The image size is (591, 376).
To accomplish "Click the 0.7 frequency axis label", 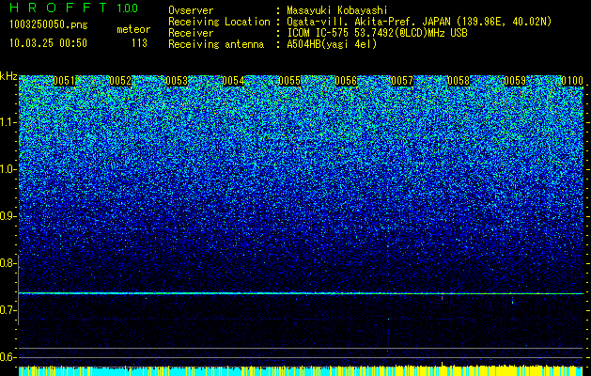I will pyautogui.click(x=8, y=310).
